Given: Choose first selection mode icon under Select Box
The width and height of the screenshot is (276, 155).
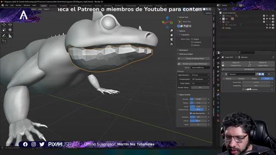Looking at the screenshot, I should pos(179,26).
